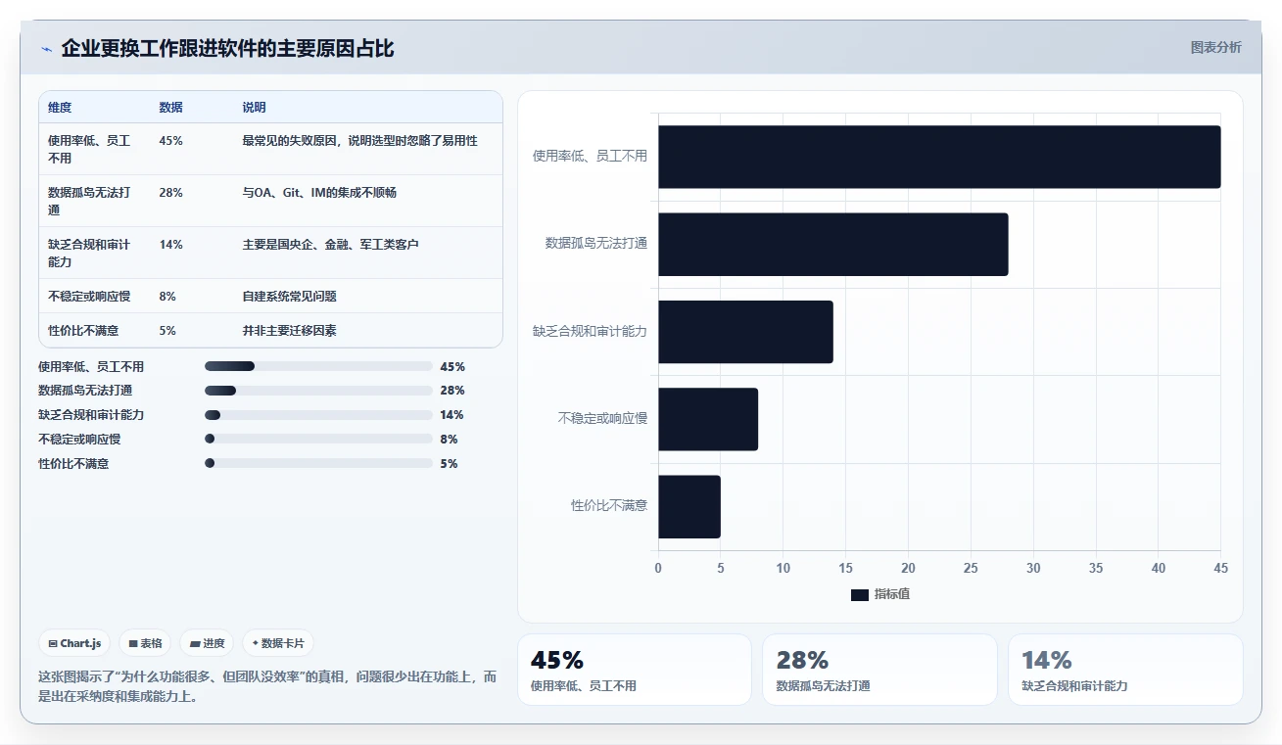Click the 维度 column header
The height and width of the screenshot is (745, 1282).
pyautogui.click(x=60, y=108)
